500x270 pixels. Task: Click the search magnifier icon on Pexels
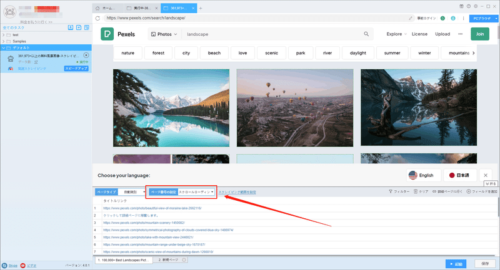pyautogui.click(x=366, y=34)
